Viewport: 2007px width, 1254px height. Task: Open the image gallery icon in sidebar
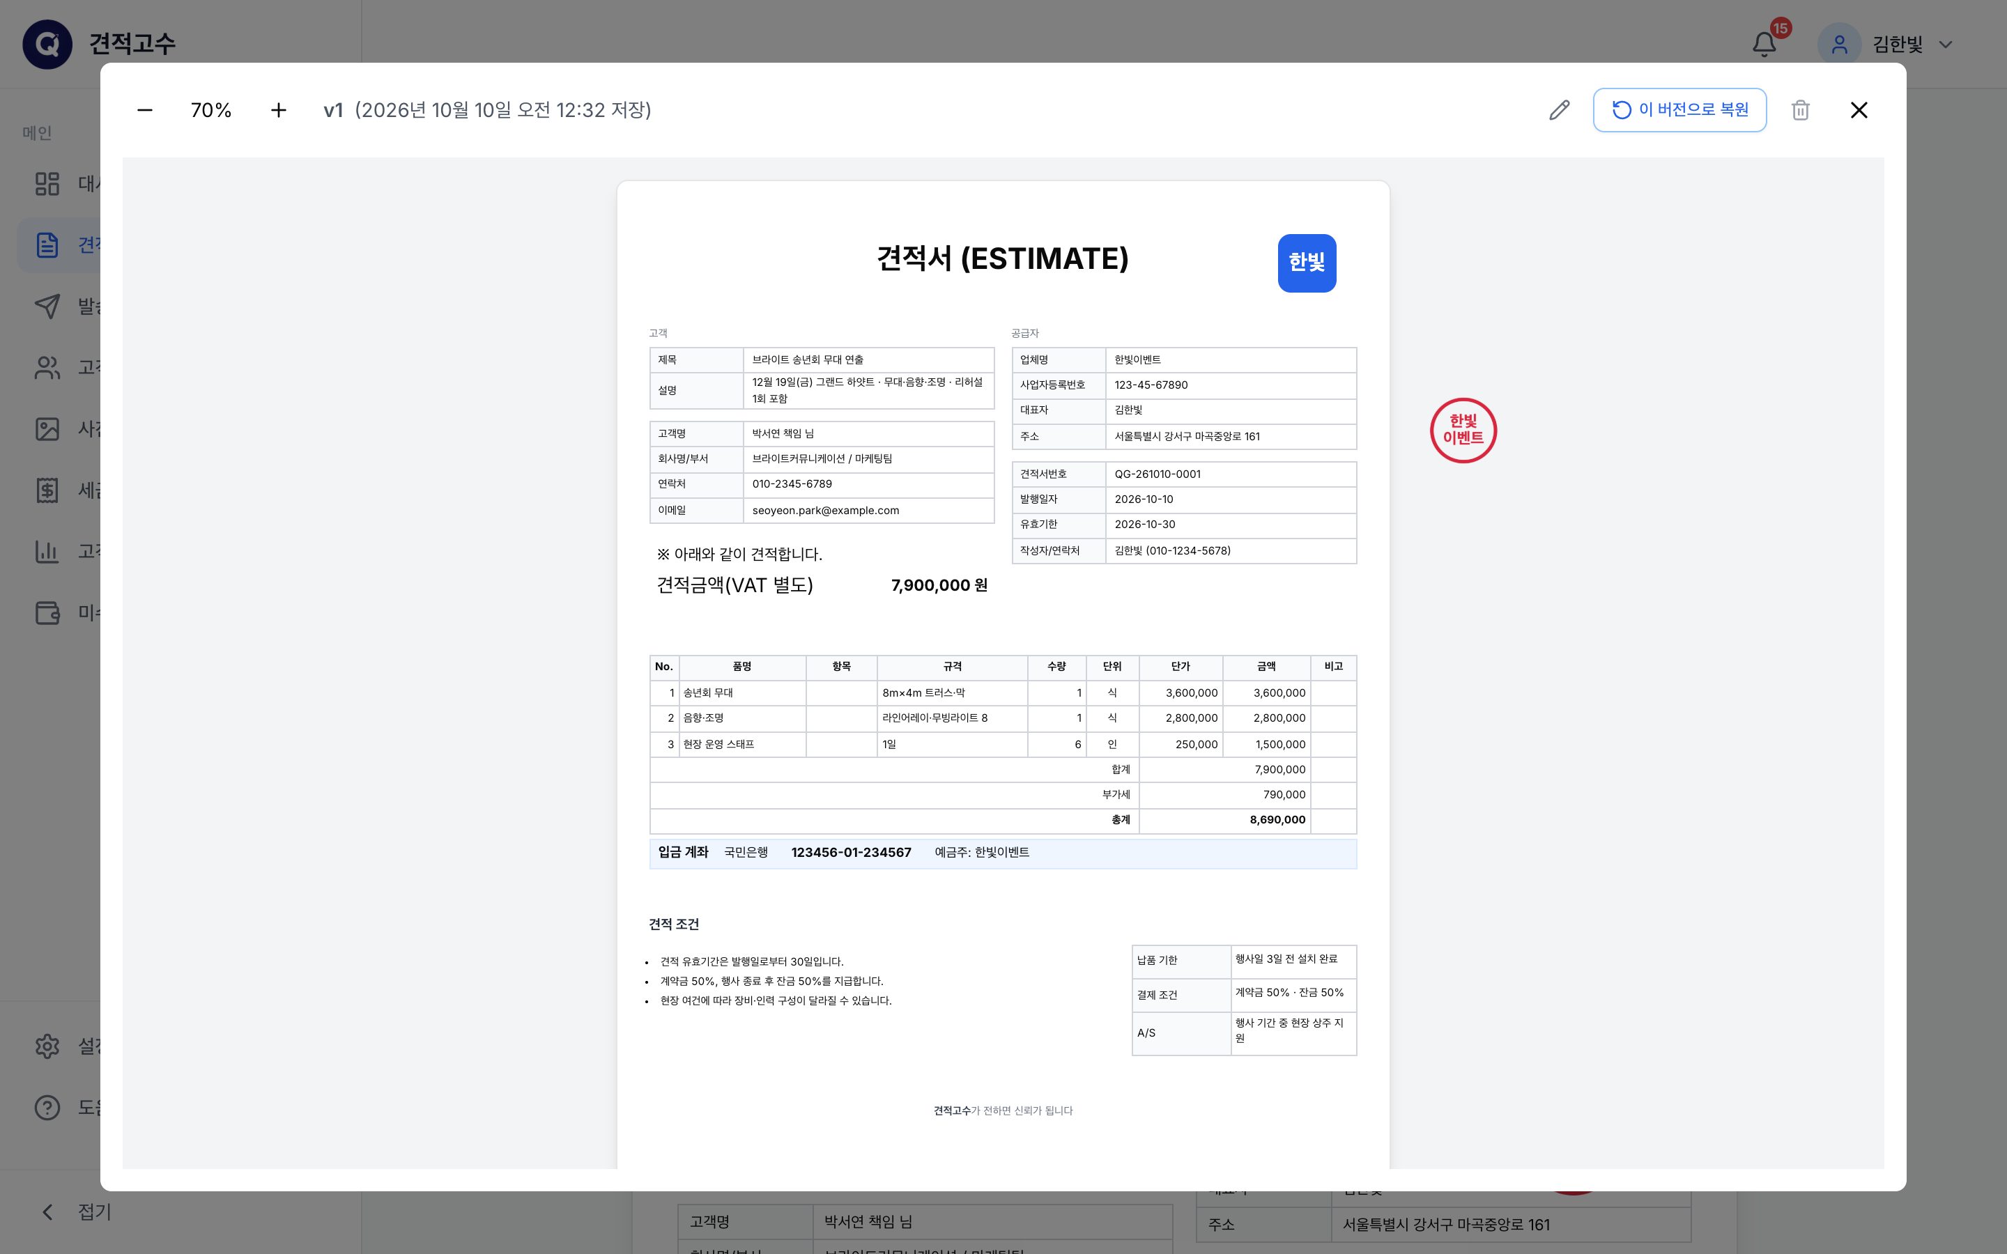[x=47, y=428]
